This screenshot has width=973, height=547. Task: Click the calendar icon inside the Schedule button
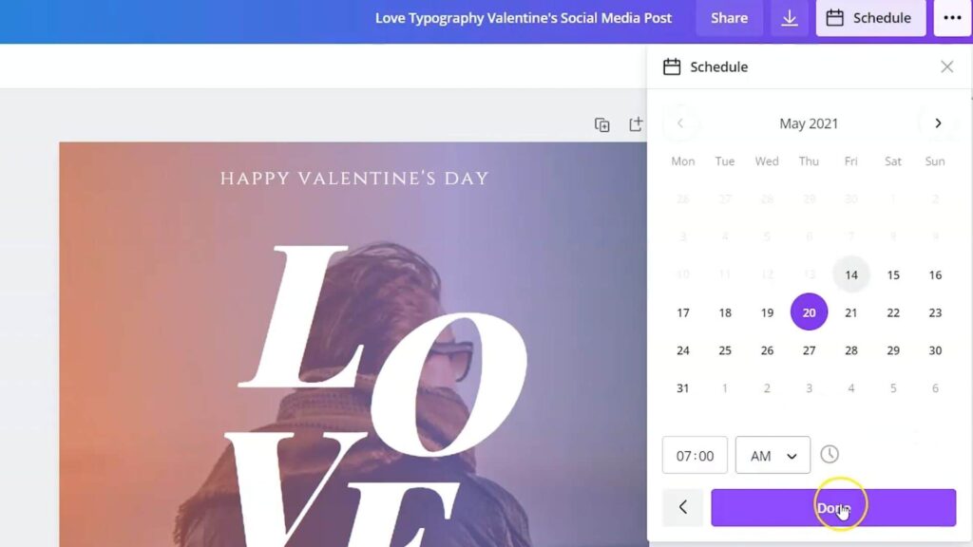tap(835, 17)
